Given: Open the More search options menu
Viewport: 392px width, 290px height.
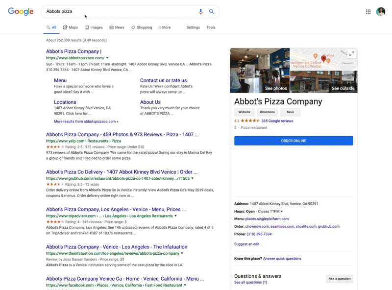Looking at the screenshot, I should click(165, 27).
